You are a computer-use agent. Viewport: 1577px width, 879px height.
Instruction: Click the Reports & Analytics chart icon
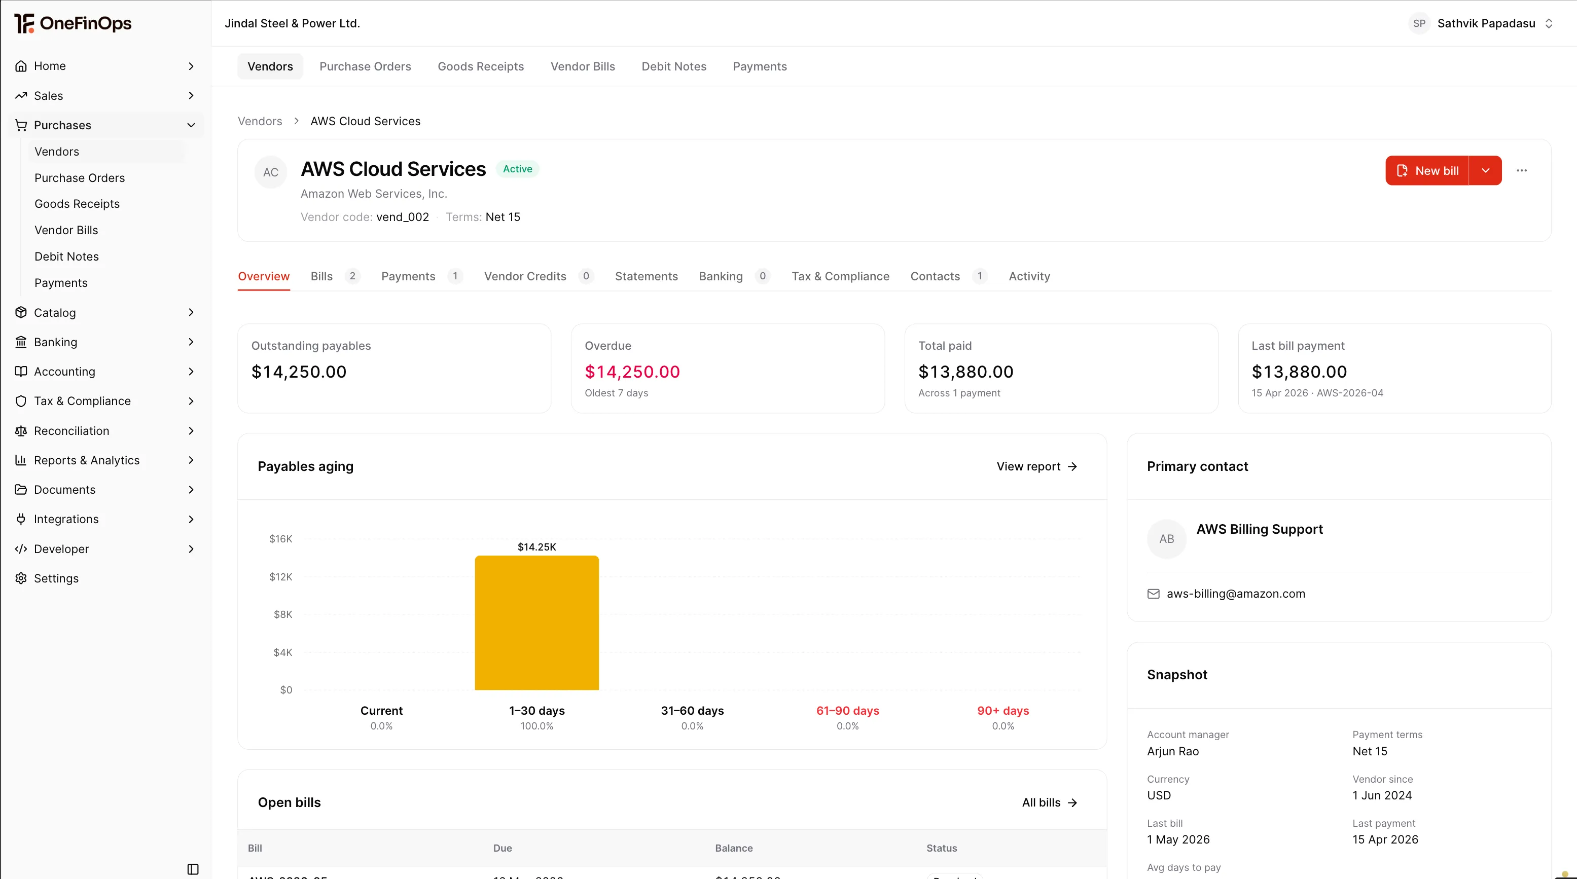click(21, 460)
